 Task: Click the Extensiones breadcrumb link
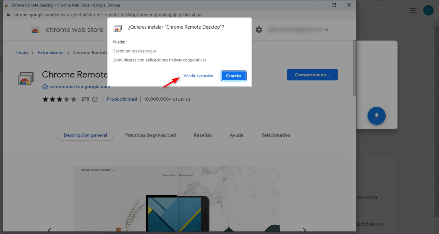tap(50, 52)
